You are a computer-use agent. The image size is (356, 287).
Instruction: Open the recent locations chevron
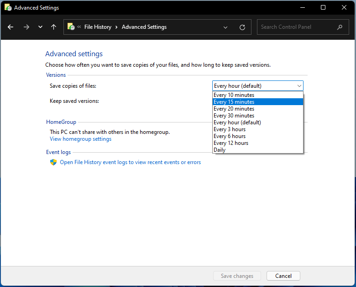click(x=40, y=27)
